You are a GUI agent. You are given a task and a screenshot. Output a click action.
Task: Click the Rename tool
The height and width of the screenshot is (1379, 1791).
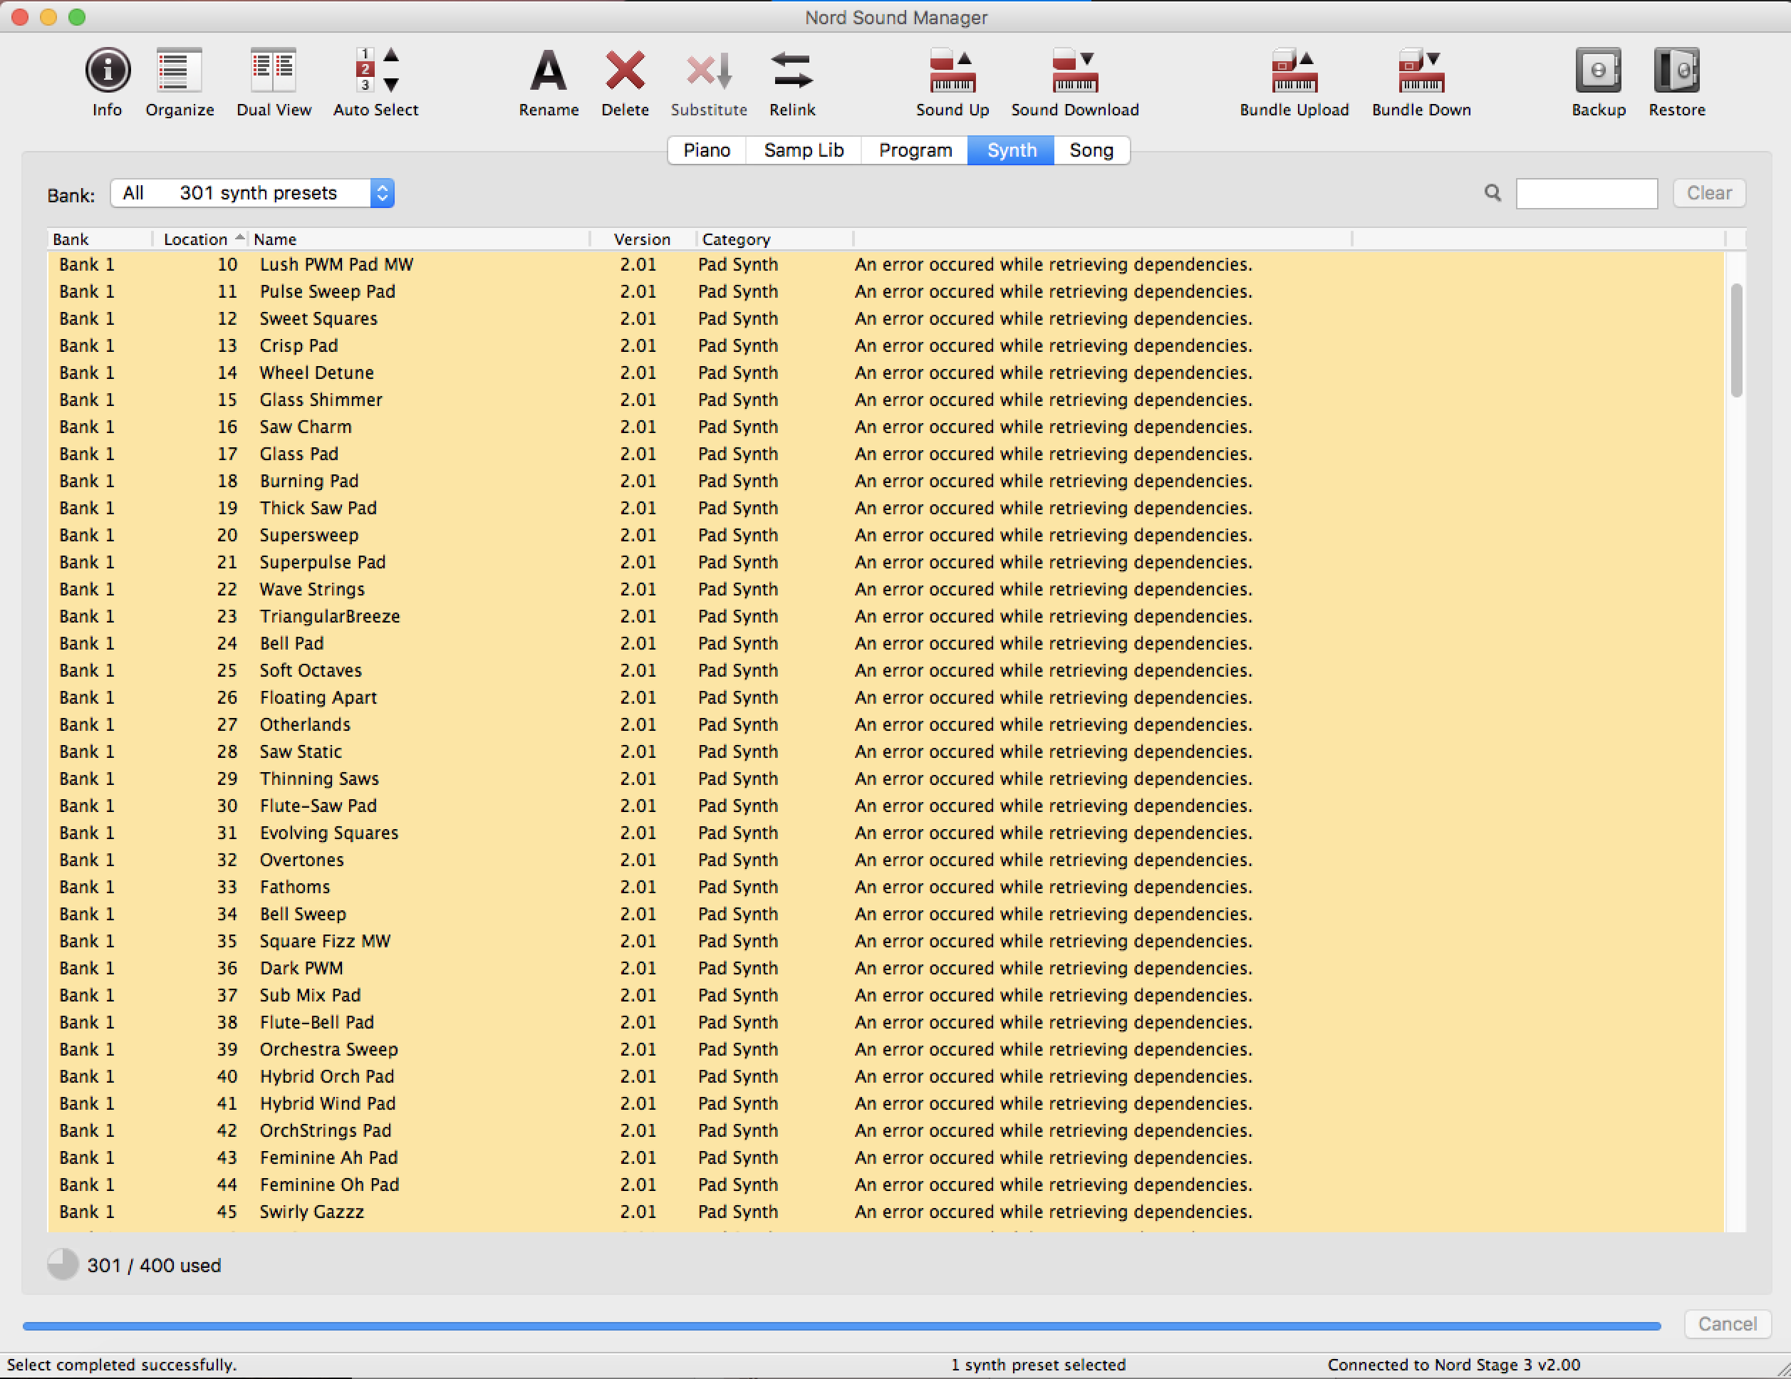[548, 71]
